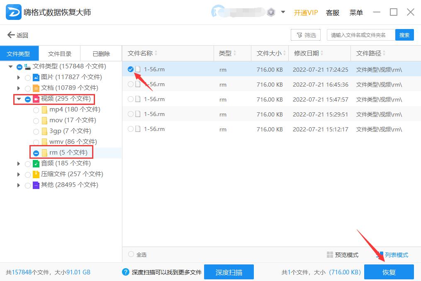
Task: Open the 开通VIP link
Action: pos(306,12)
